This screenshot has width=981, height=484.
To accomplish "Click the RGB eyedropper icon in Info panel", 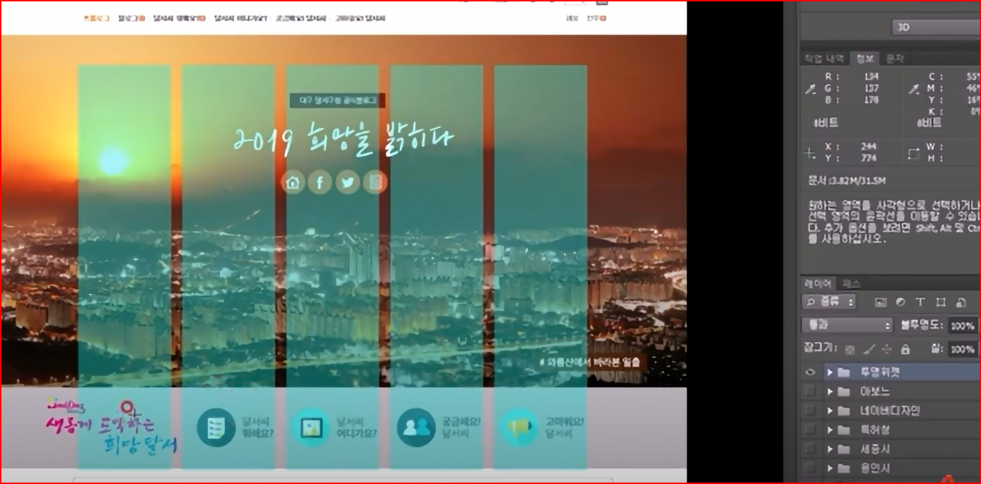I will point(811,89).
